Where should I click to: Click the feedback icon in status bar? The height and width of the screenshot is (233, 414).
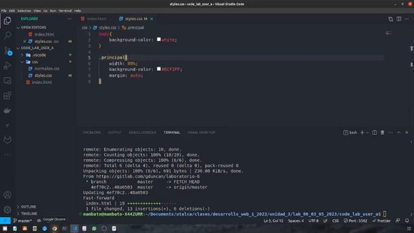398,221
